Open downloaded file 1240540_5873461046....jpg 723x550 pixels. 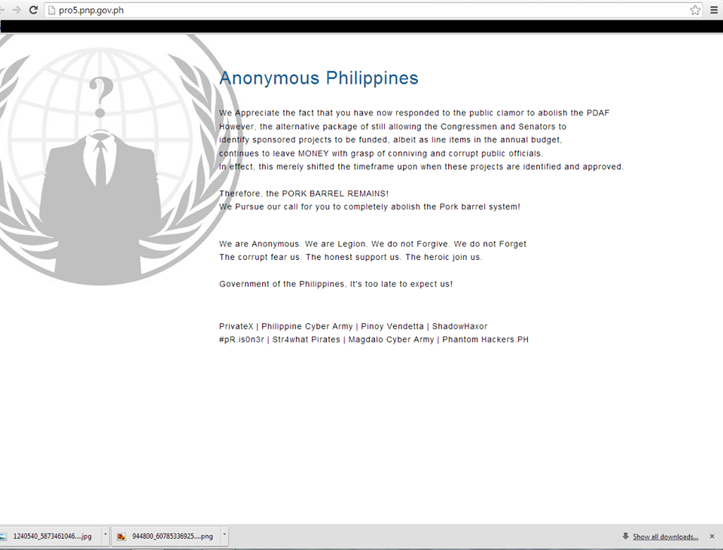(52, 536)
